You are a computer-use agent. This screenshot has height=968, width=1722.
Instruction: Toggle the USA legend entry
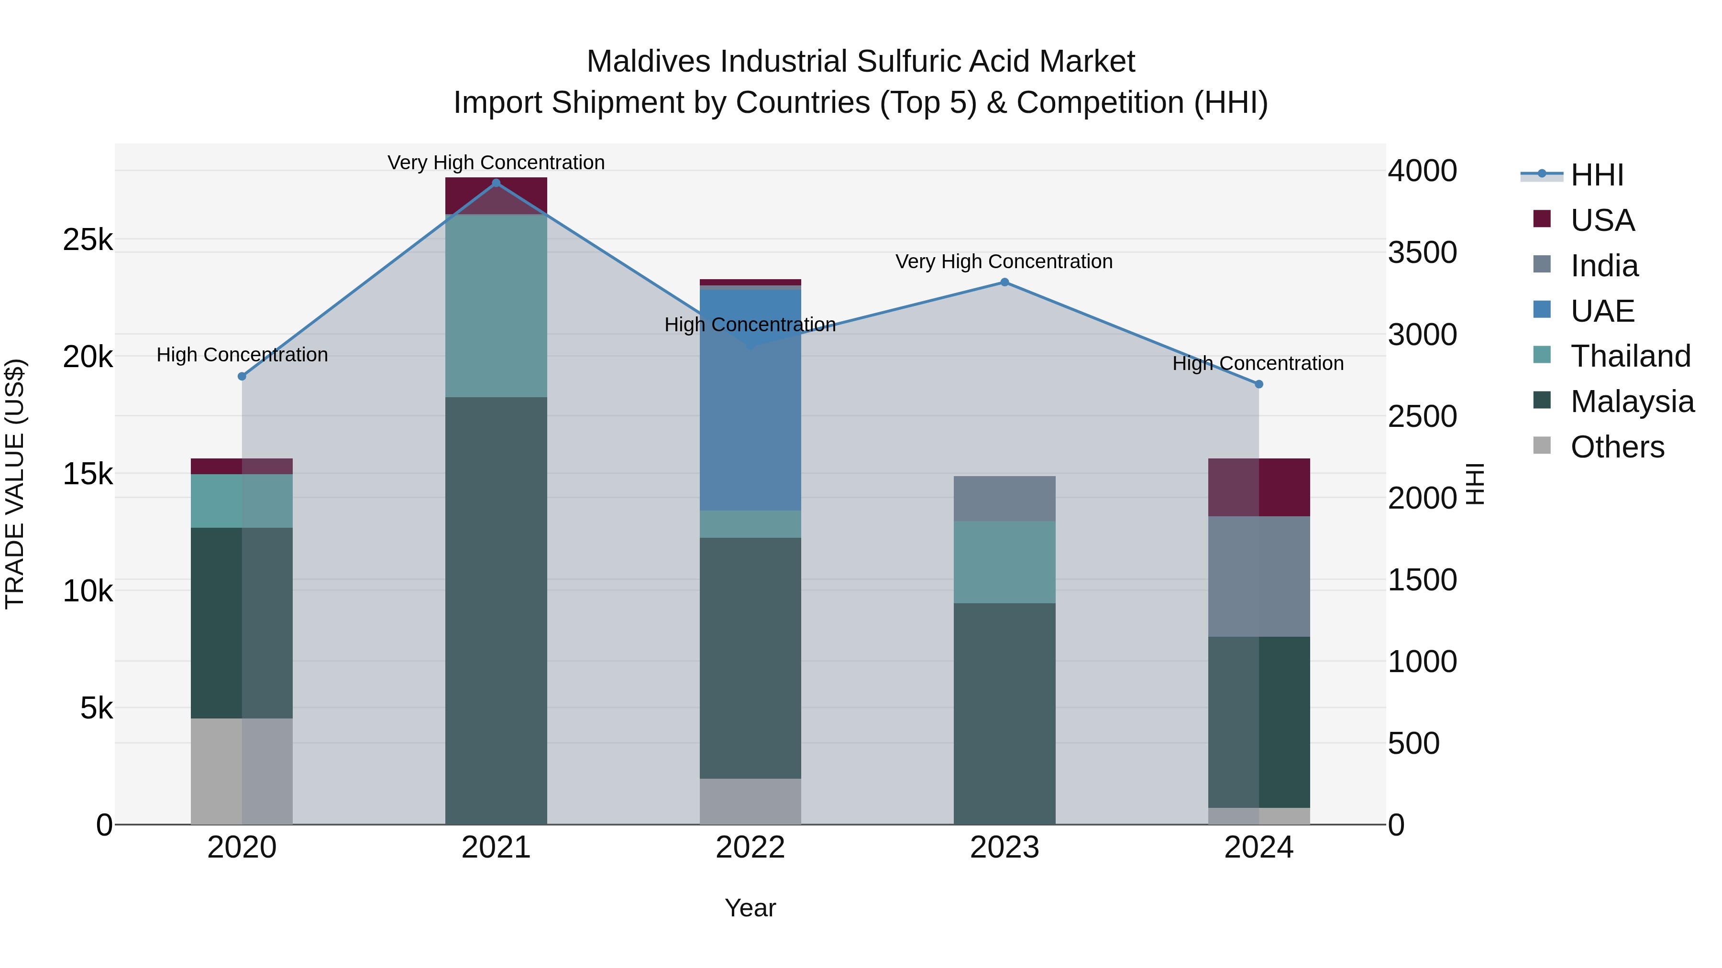[x=1584, y=220]
